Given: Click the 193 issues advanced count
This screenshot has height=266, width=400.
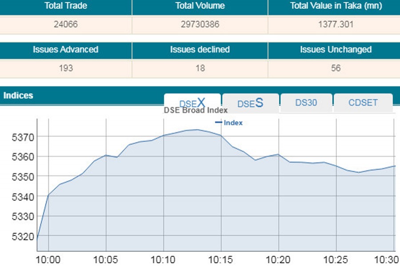Looking at the screenshot, I should click(x=66, y=68).
